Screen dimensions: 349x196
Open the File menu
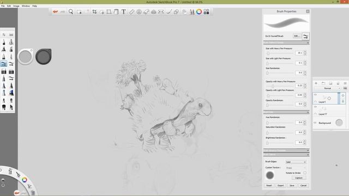3,6
